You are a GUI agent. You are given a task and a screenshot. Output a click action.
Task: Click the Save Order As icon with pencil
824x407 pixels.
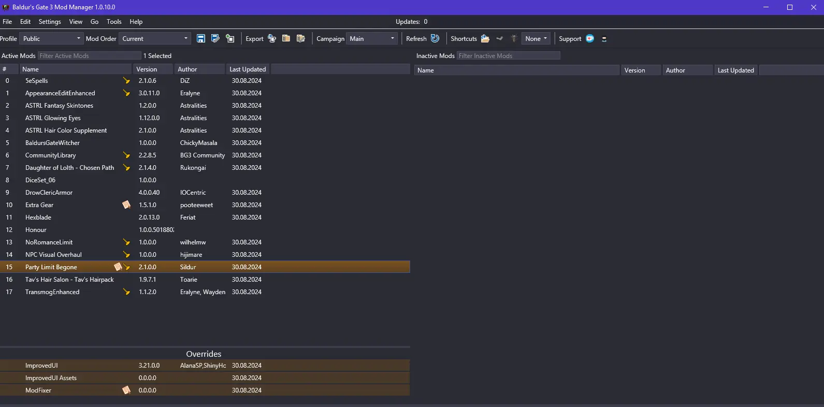tap(215, 39)
